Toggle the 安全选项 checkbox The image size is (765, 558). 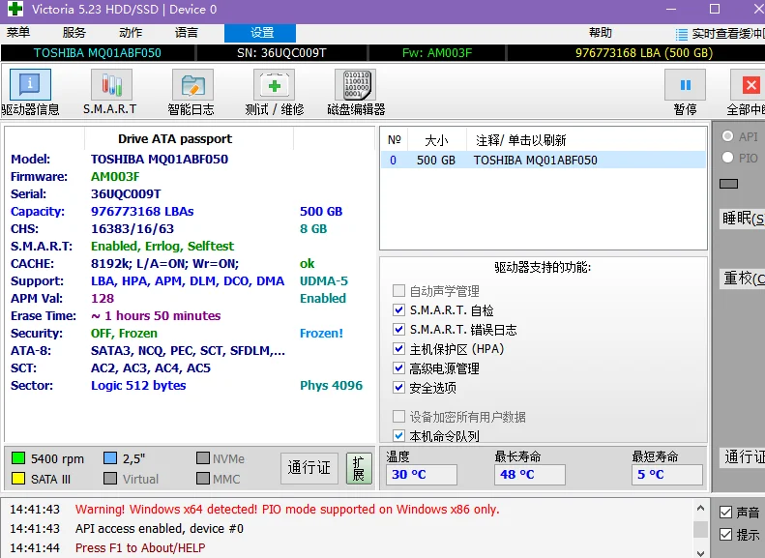coord(398,387)
